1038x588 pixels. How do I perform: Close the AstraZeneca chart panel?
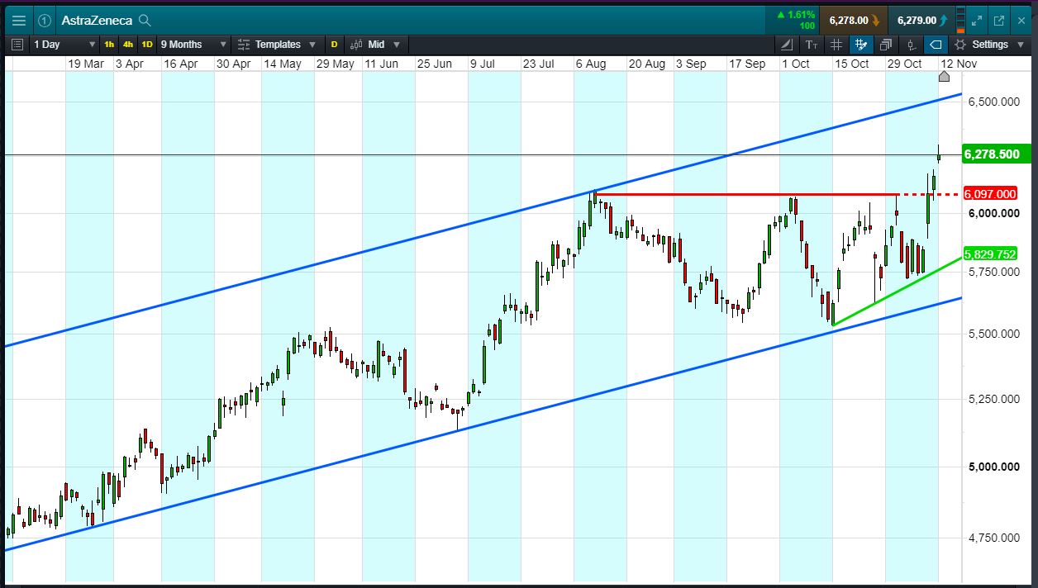(1021, 21)
